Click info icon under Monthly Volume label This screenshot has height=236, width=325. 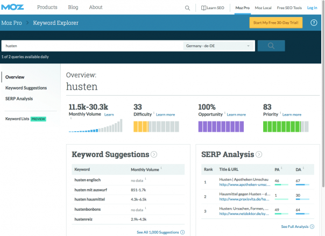(x=71, y=118)
